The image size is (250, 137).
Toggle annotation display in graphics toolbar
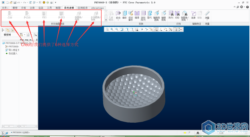[x=176, y=29]
